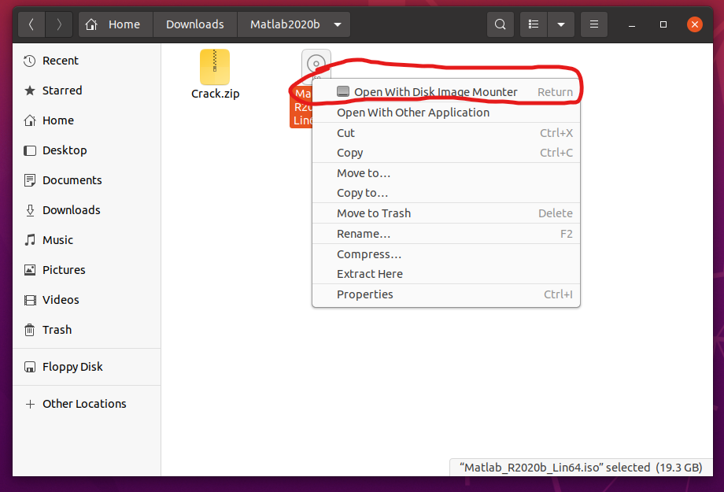Image resolution: width=724 pixels, height=492 pixels.
Task: Select Copy from the context menu
Action: pyautogui.click(x=446, y=153)
